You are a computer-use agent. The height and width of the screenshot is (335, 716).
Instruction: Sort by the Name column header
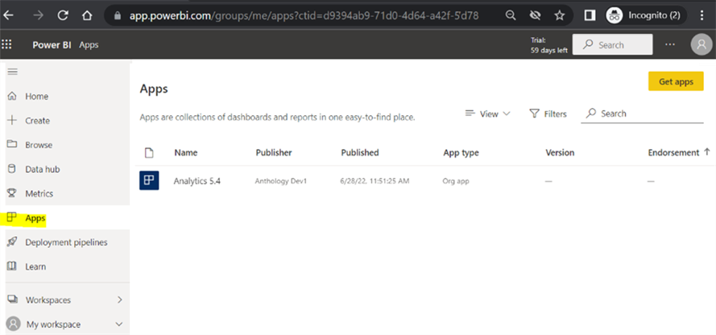point(186,152)
